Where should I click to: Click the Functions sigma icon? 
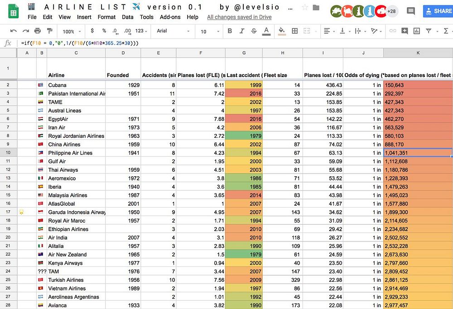(x=446, y=31)
